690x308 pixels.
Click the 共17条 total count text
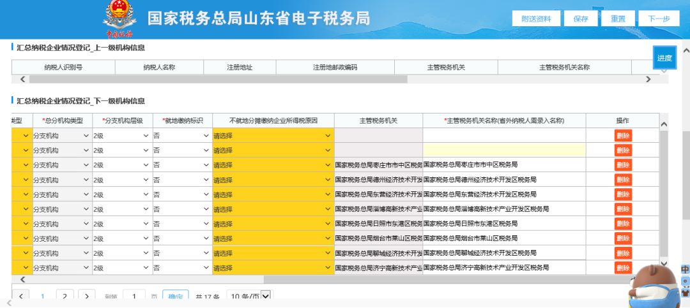click(x=207, y=297)
